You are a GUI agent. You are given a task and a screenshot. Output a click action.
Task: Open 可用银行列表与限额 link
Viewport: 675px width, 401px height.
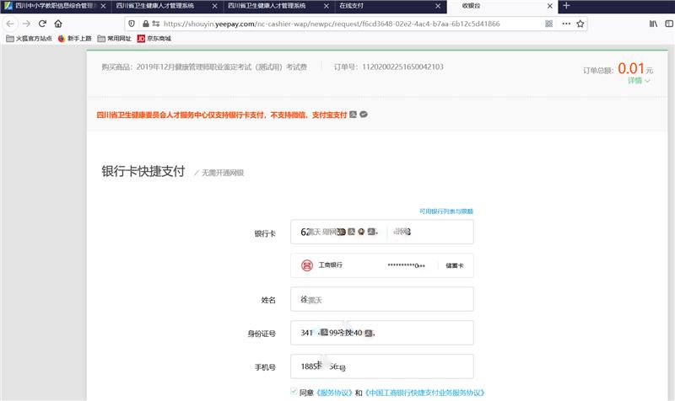446,211
